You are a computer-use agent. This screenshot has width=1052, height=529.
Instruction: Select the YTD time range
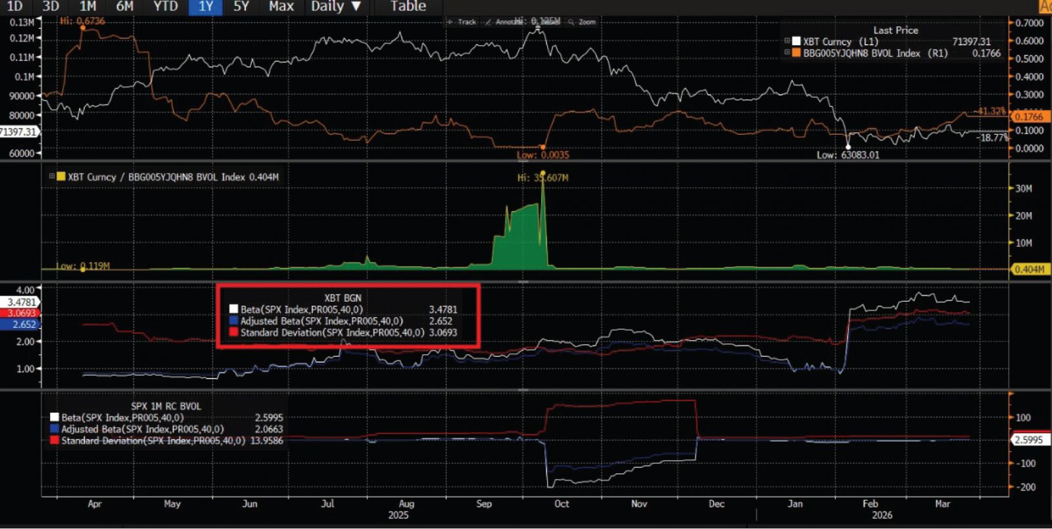pyautogui.click(x=166, y=7)
